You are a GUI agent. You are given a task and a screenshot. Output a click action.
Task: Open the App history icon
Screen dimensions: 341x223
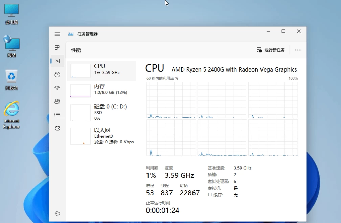click(57, 75)
